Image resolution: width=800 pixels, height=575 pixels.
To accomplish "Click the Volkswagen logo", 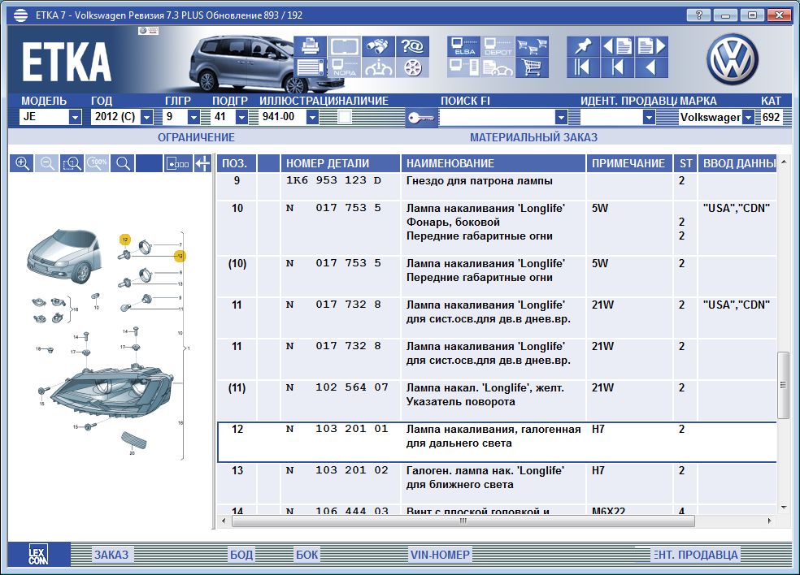I will pos(733,58).
